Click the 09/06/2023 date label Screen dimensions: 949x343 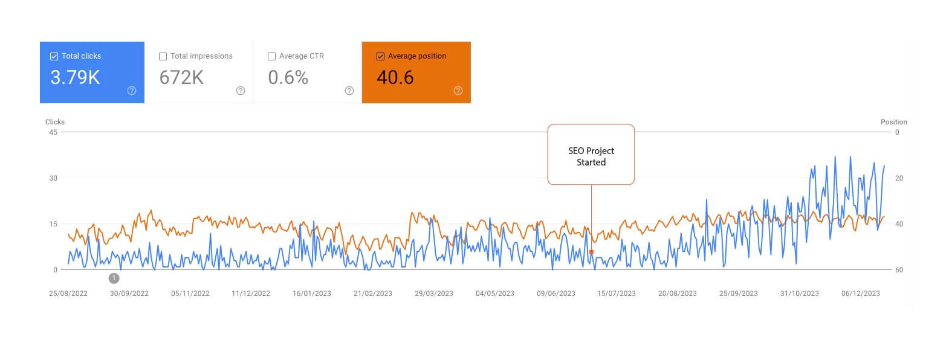556,293
